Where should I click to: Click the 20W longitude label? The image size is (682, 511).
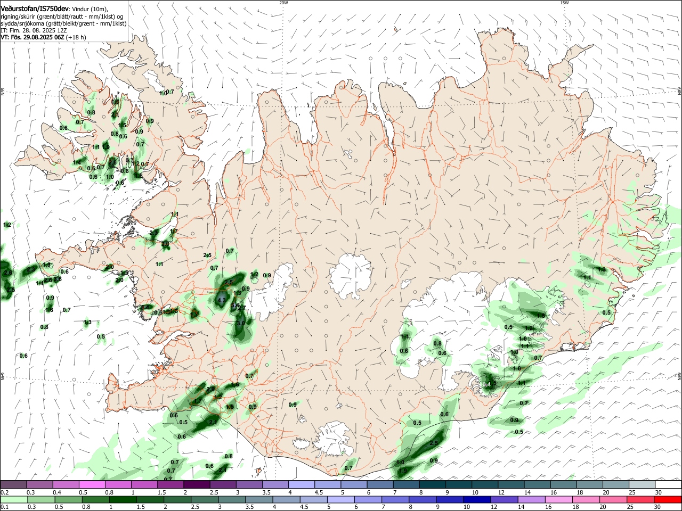tap(283, 3)
